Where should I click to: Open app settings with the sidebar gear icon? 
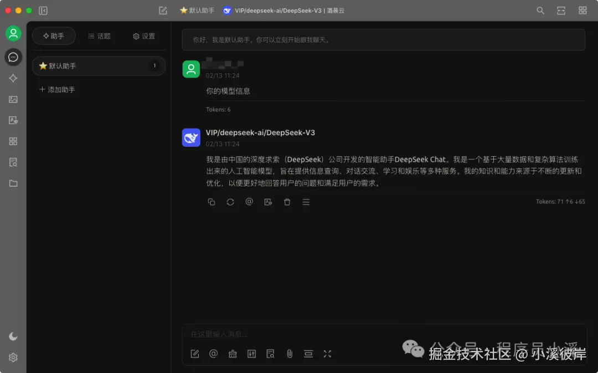13,357
